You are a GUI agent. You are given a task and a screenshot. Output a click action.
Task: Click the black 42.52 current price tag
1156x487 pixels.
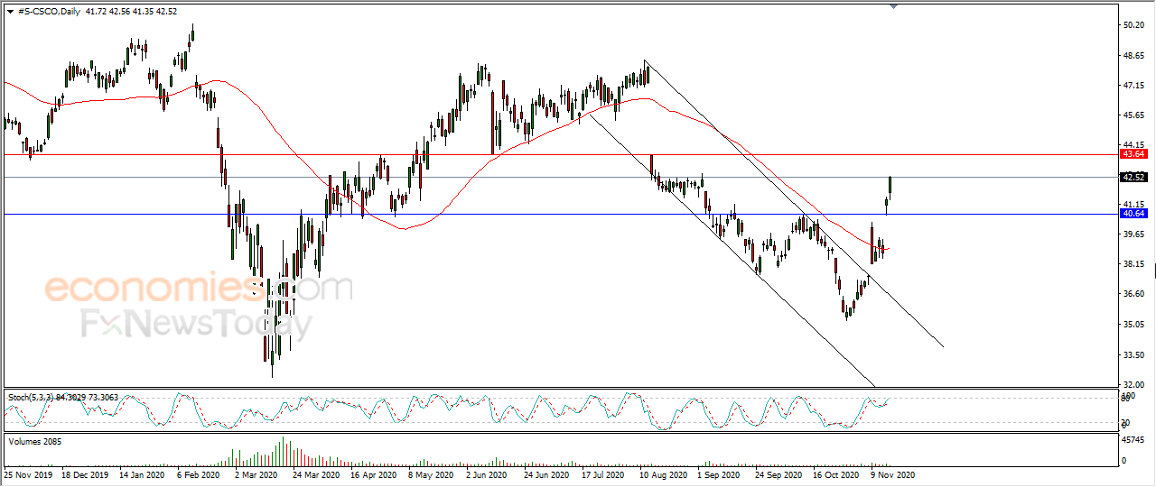pos(1133,177)
